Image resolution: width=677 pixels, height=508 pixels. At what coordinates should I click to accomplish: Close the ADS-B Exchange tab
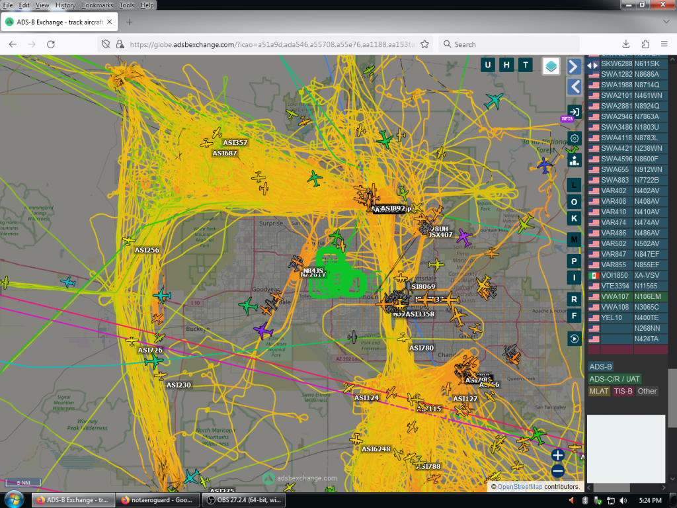(110, 22)
